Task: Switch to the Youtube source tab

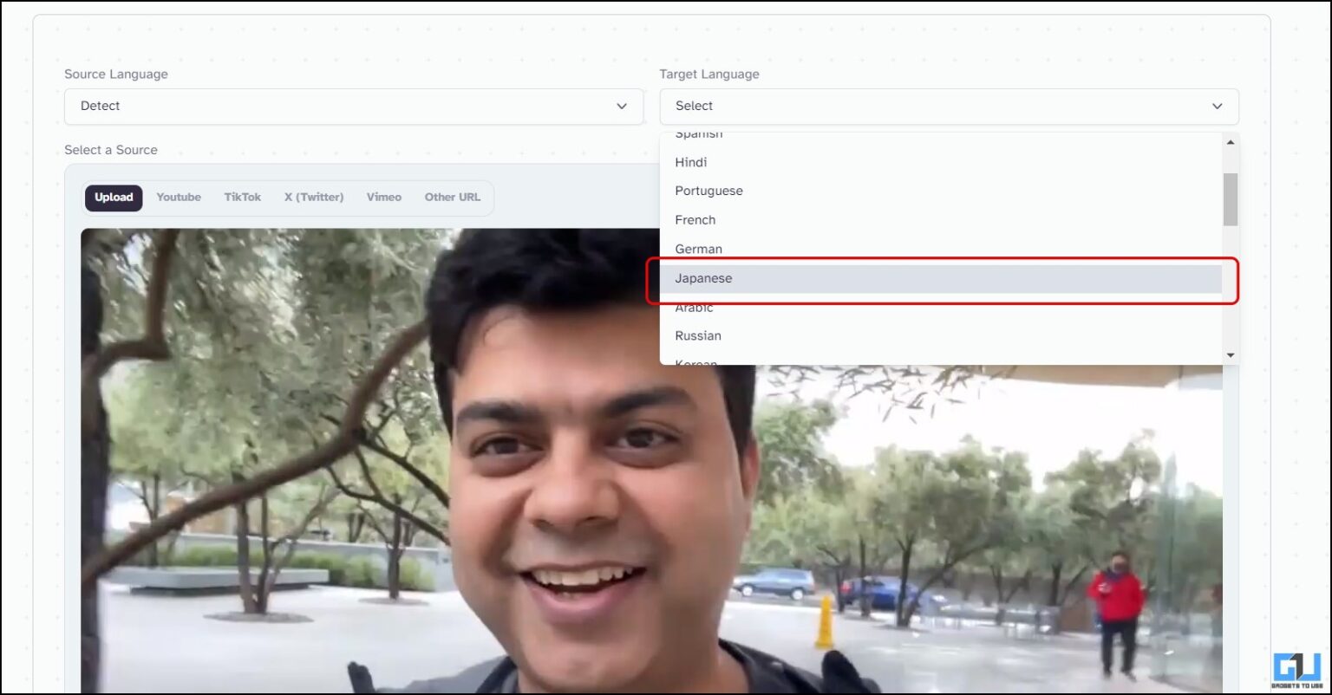Action: [178, 197]
